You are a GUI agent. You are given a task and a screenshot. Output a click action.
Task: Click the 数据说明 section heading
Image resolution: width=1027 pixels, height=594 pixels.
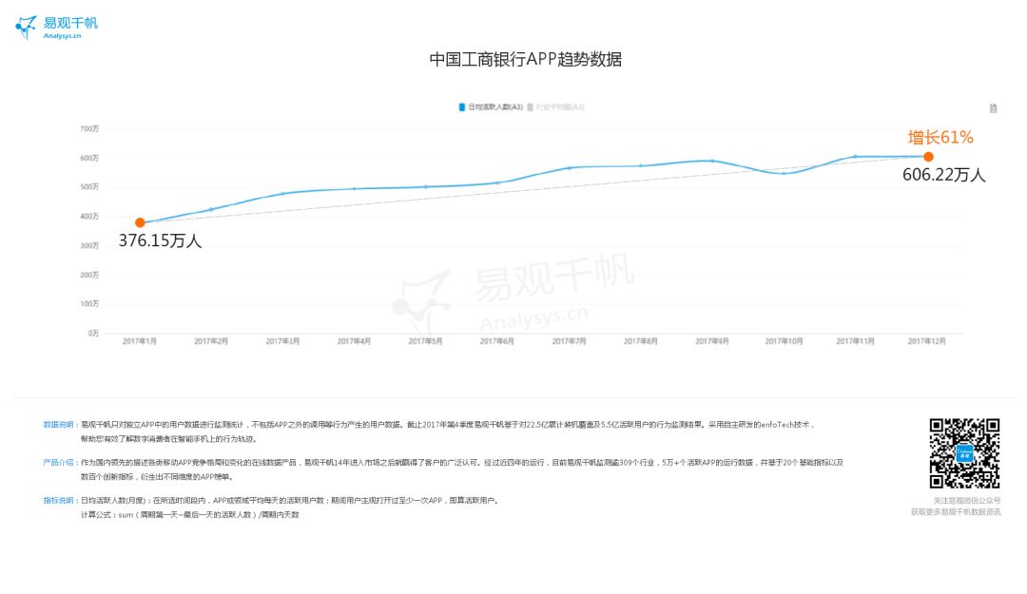pyautogui.click(x=60, y=425)
